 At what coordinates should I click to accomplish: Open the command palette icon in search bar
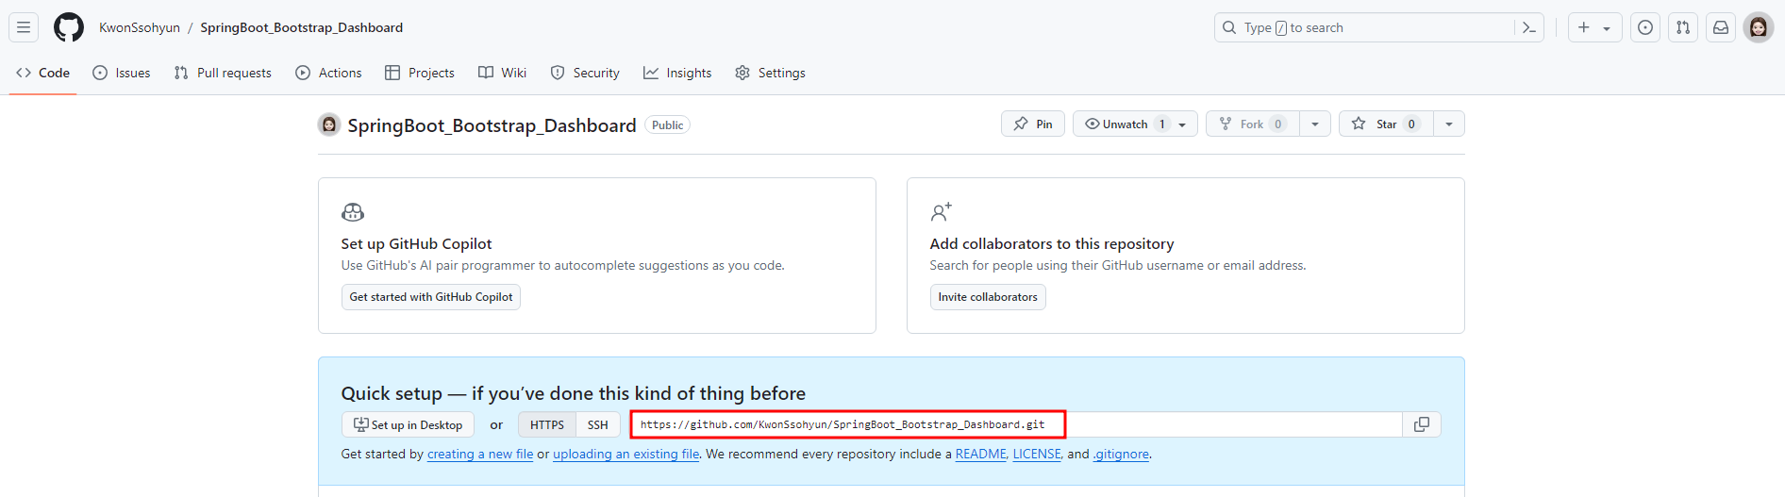pos(1528,27)
